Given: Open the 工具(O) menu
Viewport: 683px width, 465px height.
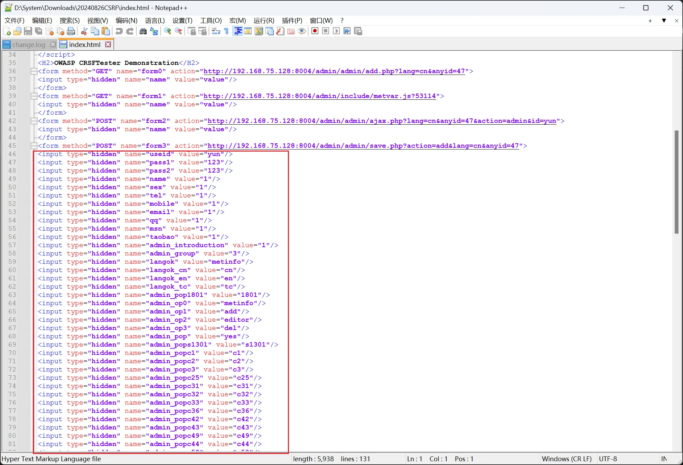Looking at the screenshot, I should pyautogui.click(x=211, y=21).
